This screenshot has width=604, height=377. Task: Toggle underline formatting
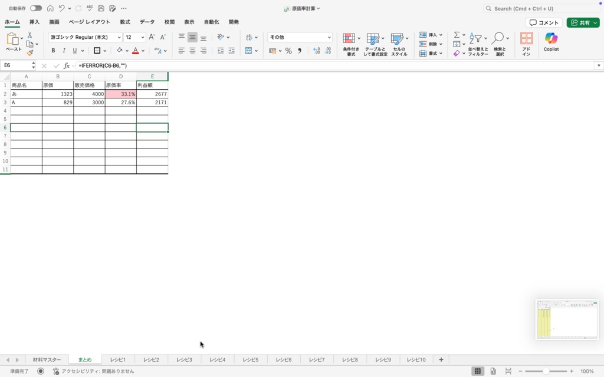[75, 51]
